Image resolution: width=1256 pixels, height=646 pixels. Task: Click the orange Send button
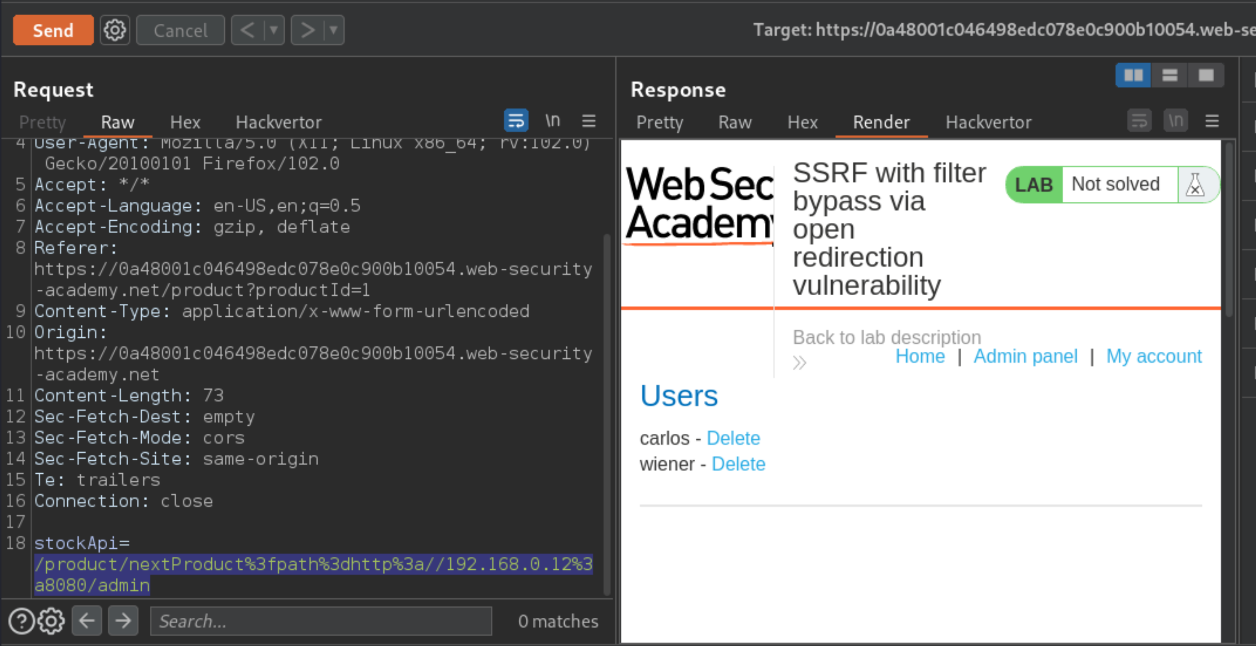53,30
